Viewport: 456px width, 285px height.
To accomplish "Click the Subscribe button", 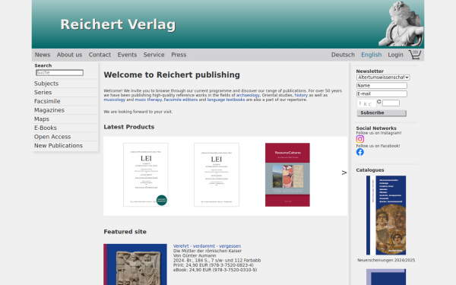I will coord(382,112).
